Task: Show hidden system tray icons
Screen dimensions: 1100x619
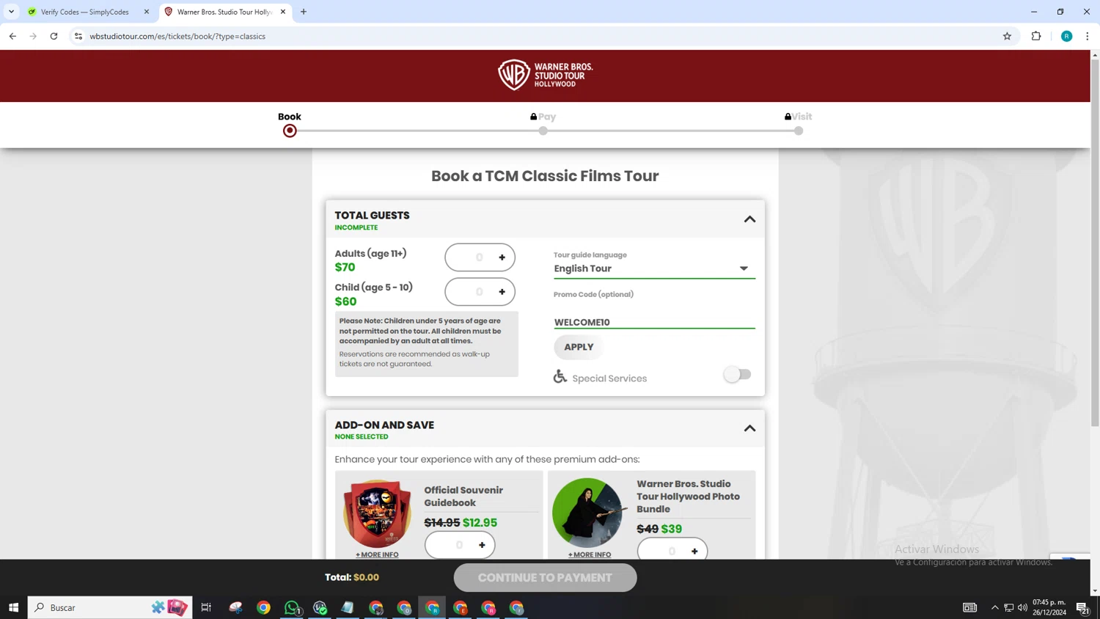Action: coord(995,607)
